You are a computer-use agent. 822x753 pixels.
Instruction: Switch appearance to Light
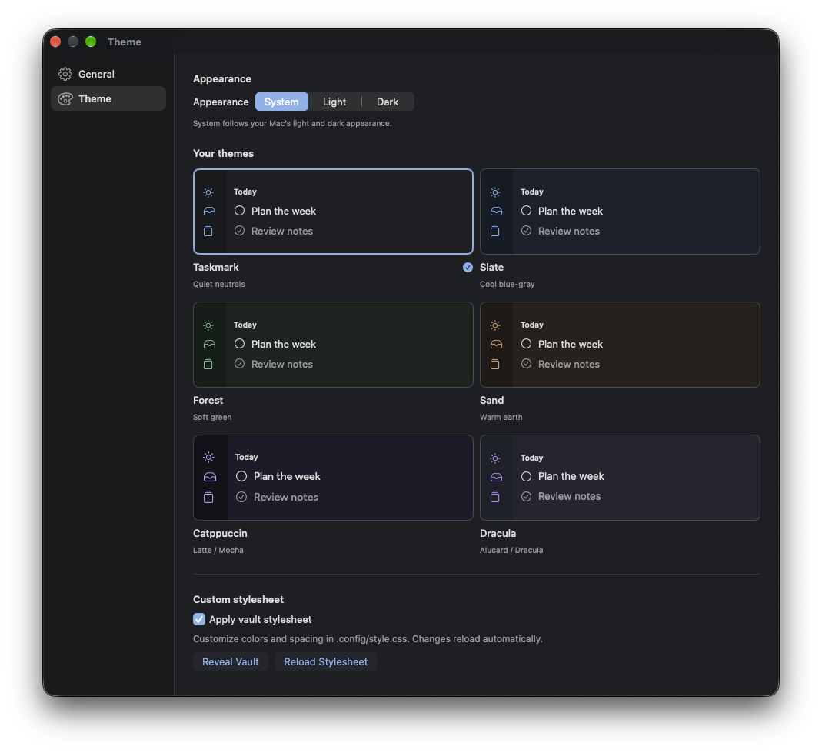[334, 102]
